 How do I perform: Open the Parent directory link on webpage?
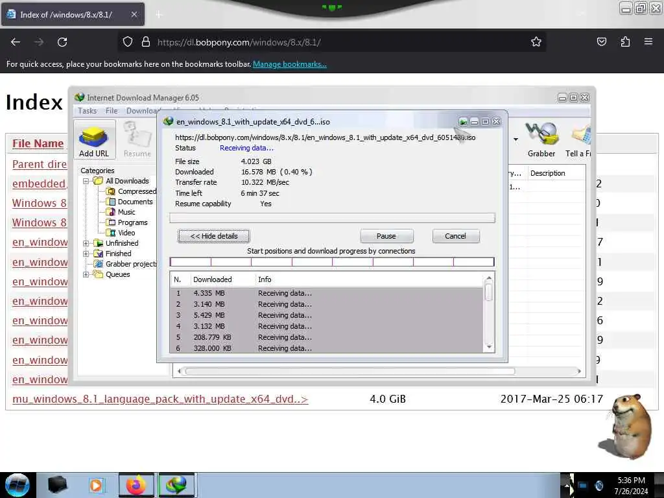(x=40, y=164)
